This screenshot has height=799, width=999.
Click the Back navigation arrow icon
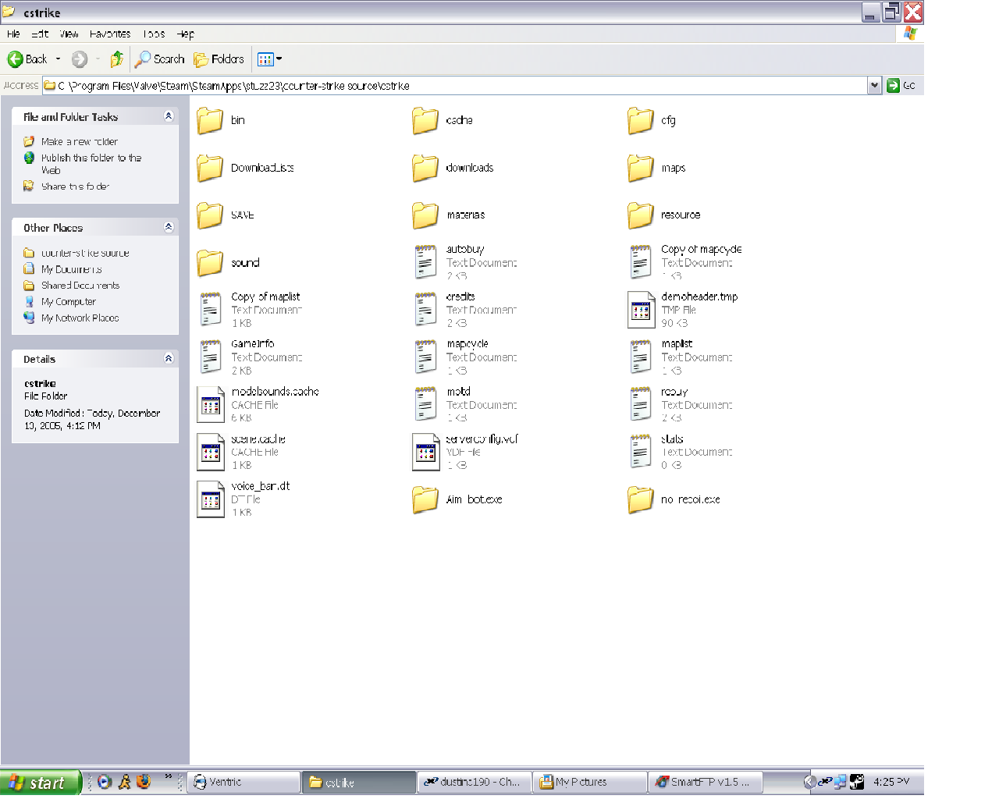[16, 59]
